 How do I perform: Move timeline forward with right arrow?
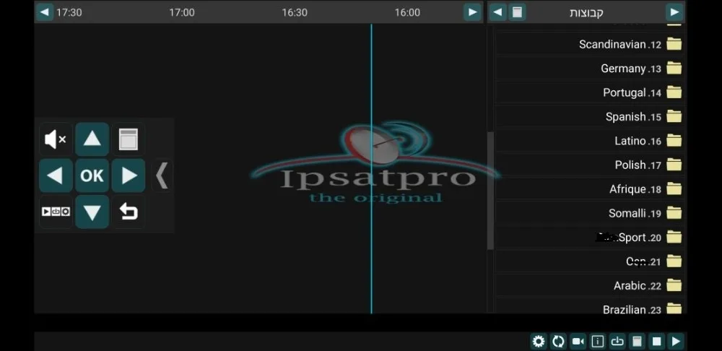[x=472, y=12]
